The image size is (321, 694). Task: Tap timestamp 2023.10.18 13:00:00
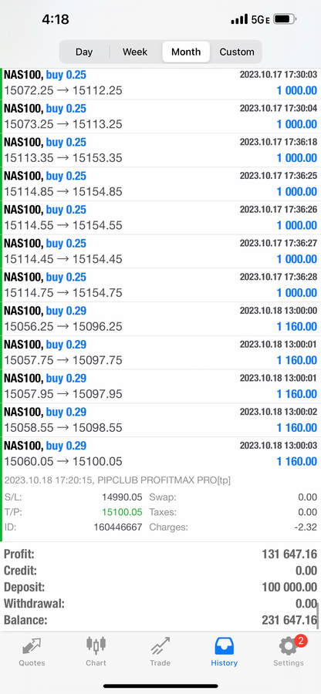279,311
